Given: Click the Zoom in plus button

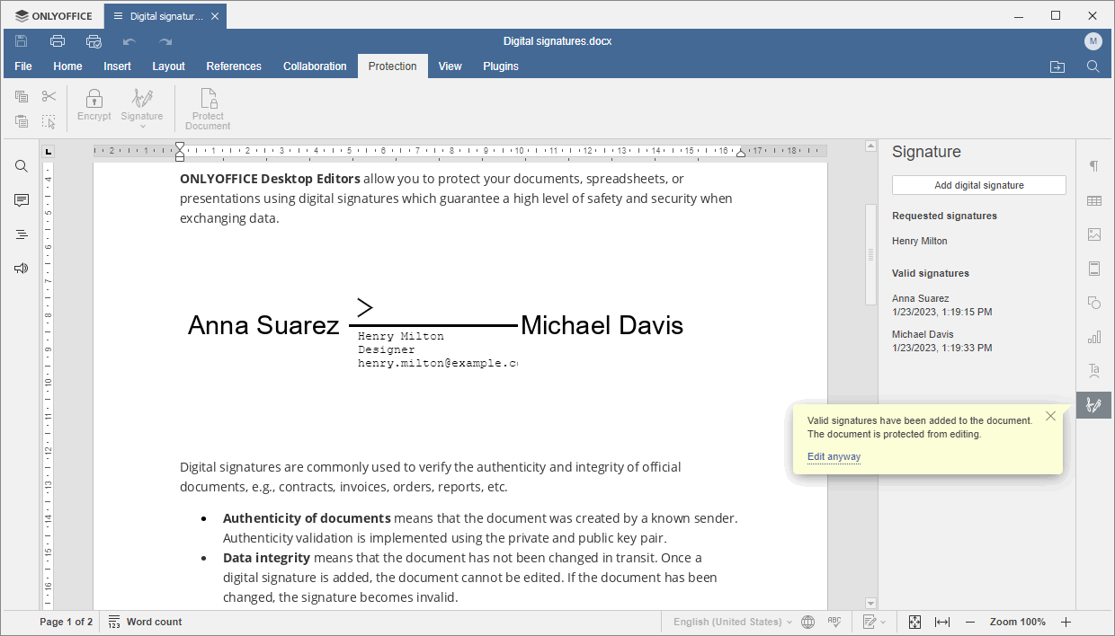Looking at the screenshot, I should click(1066, 622).
